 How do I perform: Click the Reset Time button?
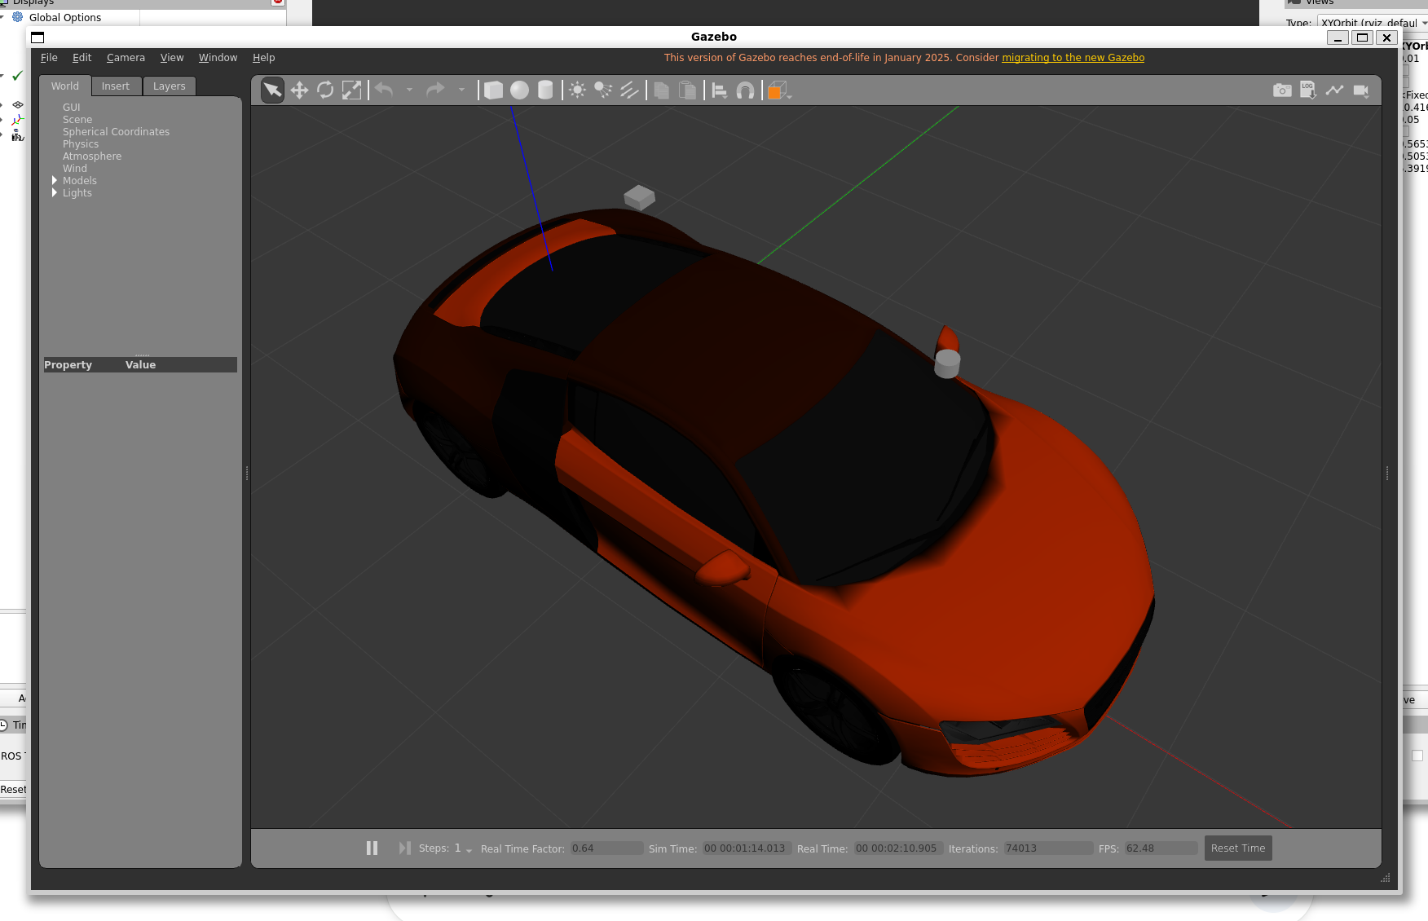(1237, 848)
